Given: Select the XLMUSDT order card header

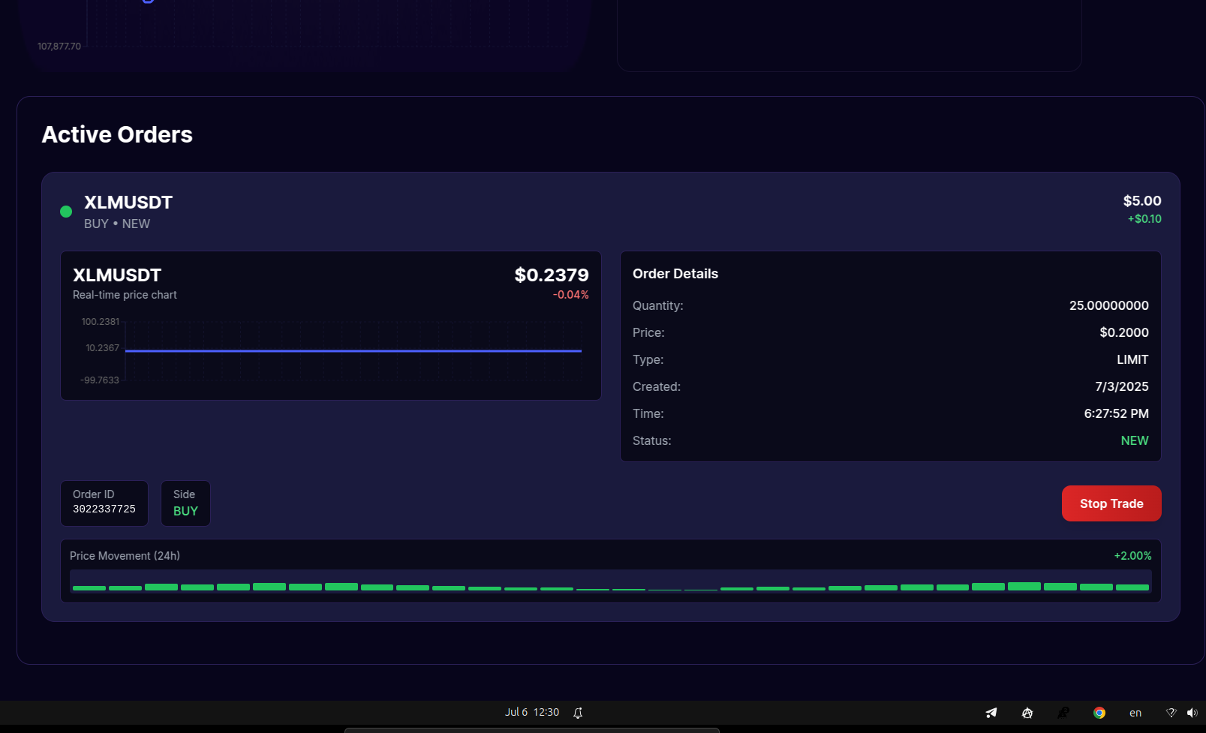Looking at the screenshot, I should [128, 202].
